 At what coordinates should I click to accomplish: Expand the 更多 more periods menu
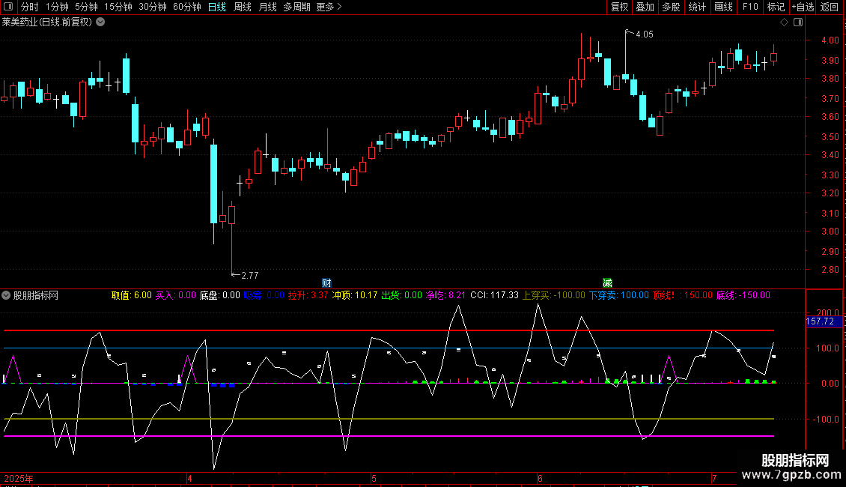coord(329,7)
